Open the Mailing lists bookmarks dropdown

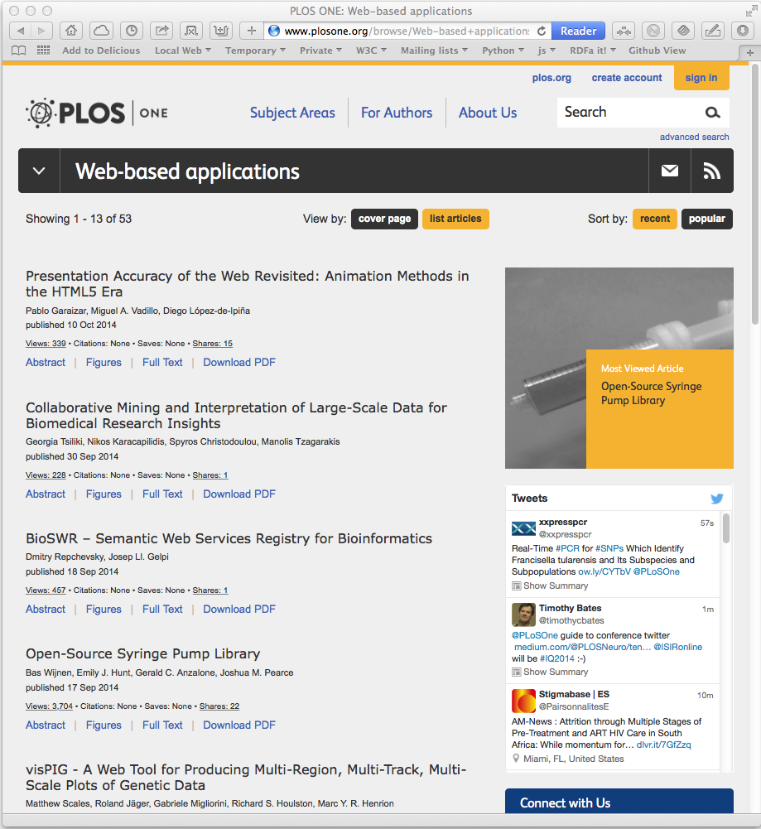coord(434,51)
